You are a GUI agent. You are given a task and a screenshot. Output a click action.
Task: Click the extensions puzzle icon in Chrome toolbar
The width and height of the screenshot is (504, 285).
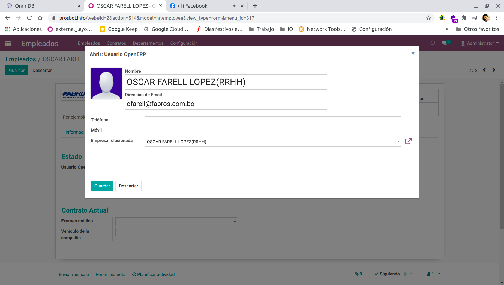[464, 18]
